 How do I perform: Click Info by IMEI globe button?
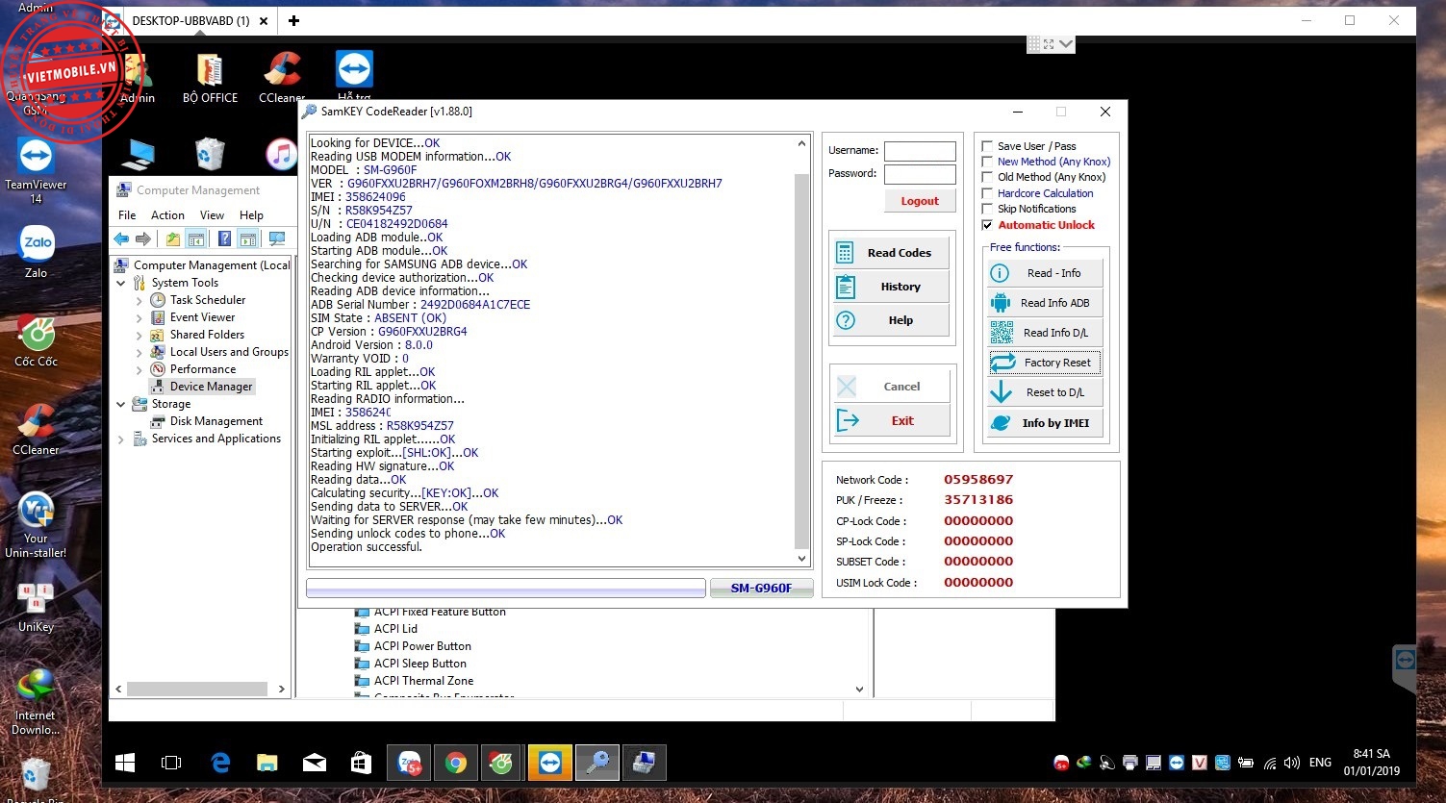click(1045, 423)
